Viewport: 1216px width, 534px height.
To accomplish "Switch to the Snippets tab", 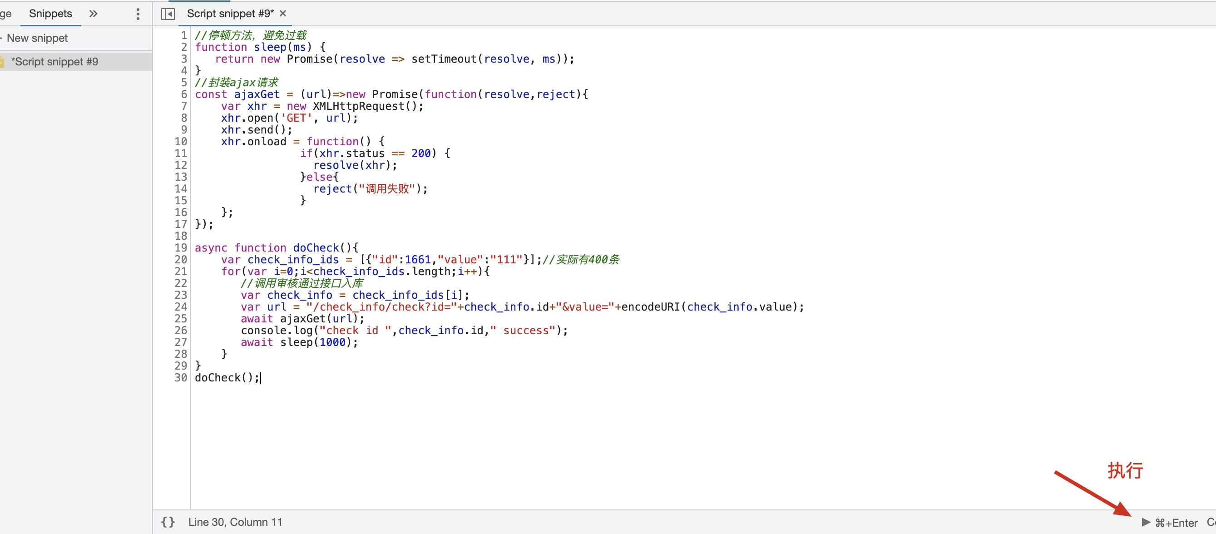I will (x=50, y=14).
